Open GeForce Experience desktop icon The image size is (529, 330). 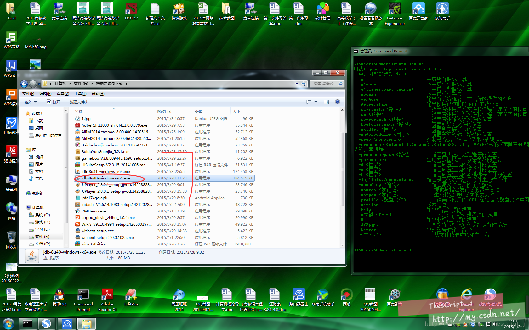point(395,14)
